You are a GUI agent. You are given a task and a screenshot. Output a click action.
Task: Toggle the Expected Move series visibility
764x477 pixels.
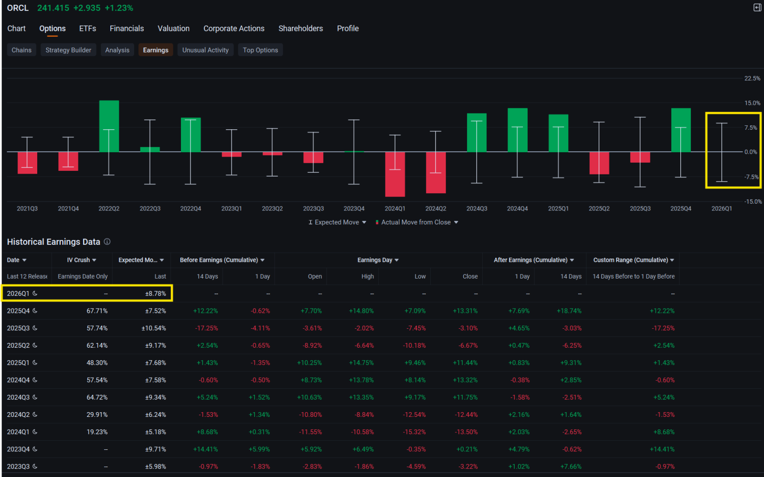337,222
